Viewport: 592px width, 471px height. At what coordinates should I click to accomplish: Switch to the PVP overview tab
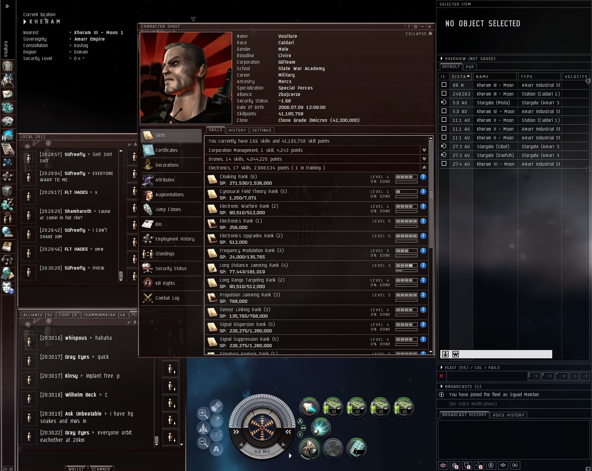click(470, 67)
